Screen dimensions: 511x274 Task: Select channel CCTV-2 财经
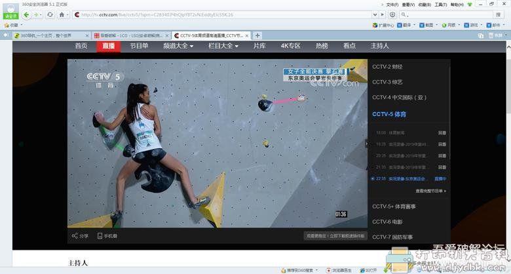pyautogui.click(x=387, y=67)
